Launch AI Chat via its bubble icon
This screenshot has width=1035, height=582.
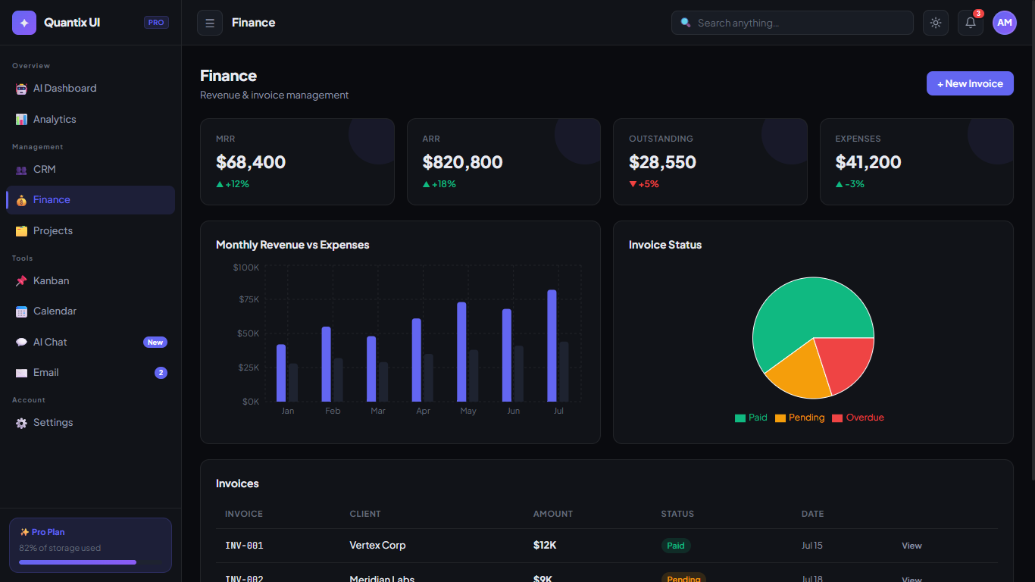[x=22, y=342]
